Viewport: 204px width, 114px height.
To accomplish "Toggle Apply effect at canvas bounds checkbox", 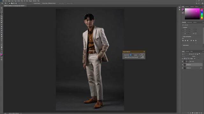I will 124,57.
